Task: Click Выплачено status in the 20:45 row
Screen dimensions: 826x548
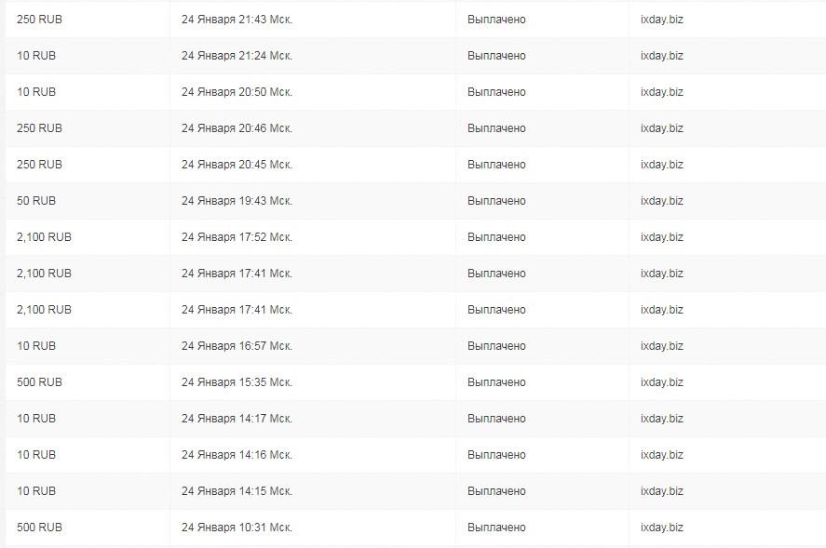Action: click(x=496, y=165)
